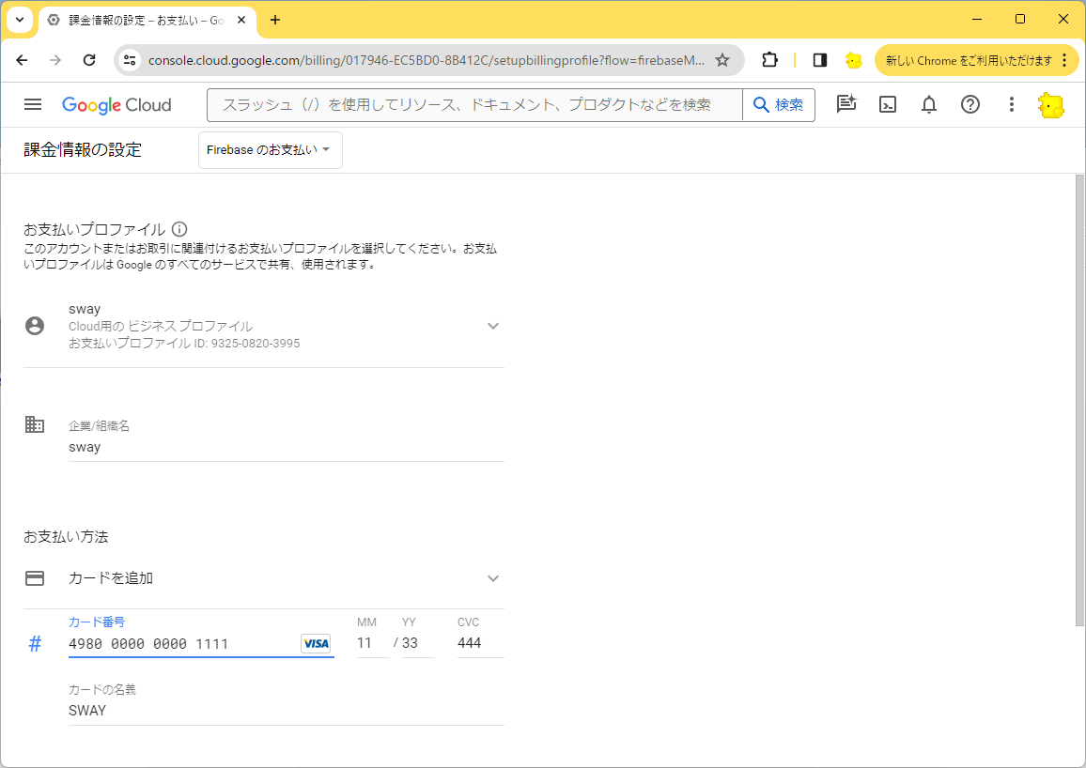Select the 課金情報の設定 browser tab

point(147,20)
